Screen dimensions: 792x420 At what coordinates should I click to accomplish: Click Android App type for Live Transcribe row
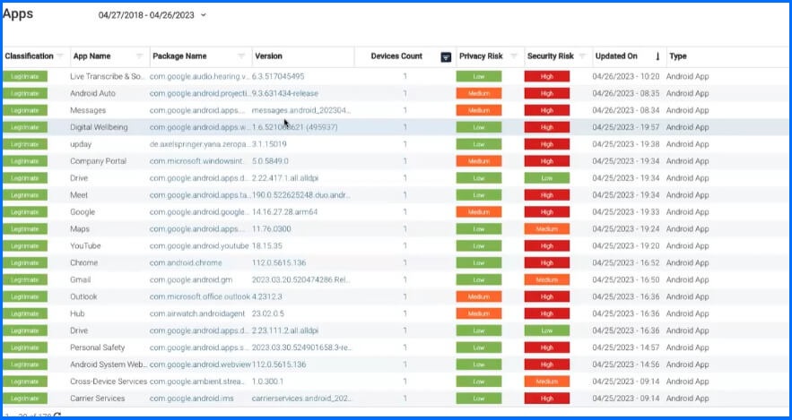pos(687,77)
